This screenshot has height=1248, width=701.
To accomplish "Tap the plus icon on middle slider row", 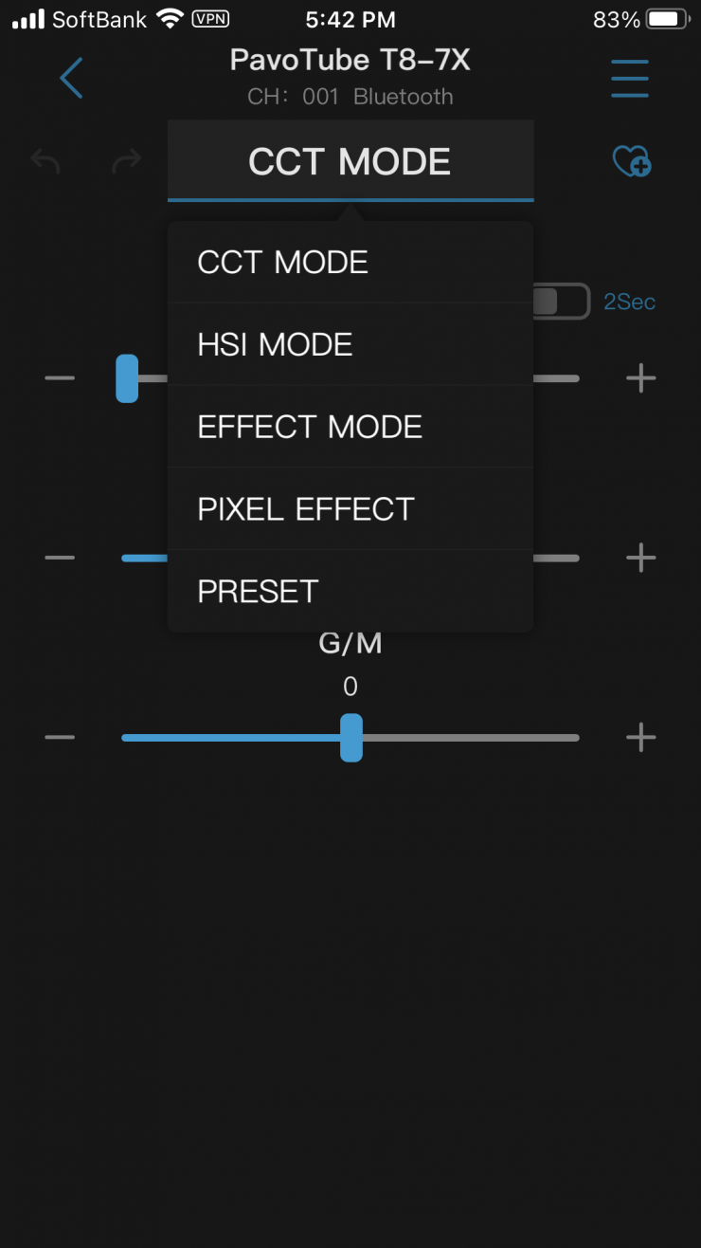I will [x=641, y=558].
